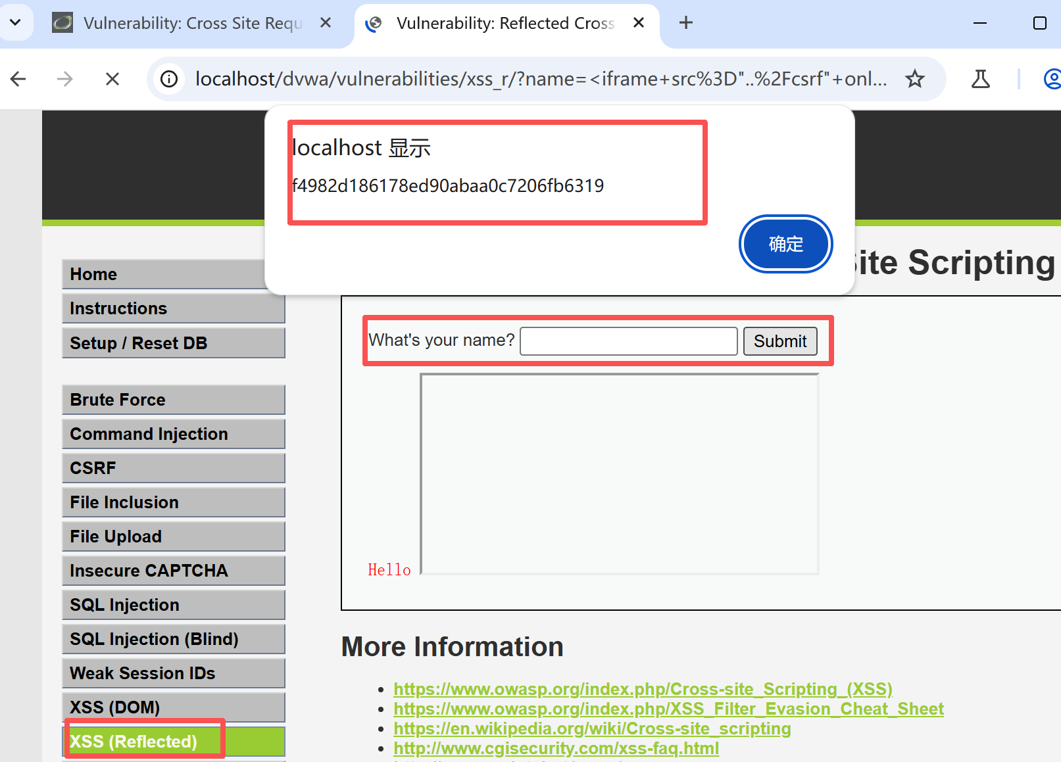Open the File Inclusion page

174,502
